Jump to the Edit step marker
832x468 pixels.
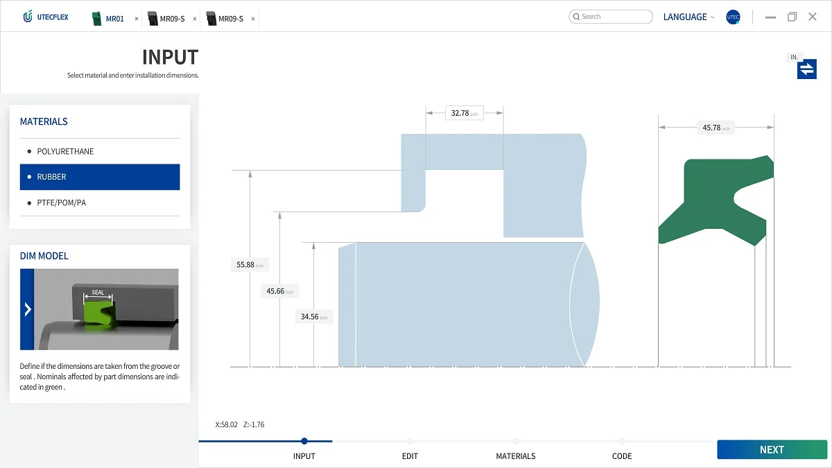click(410, 441)
